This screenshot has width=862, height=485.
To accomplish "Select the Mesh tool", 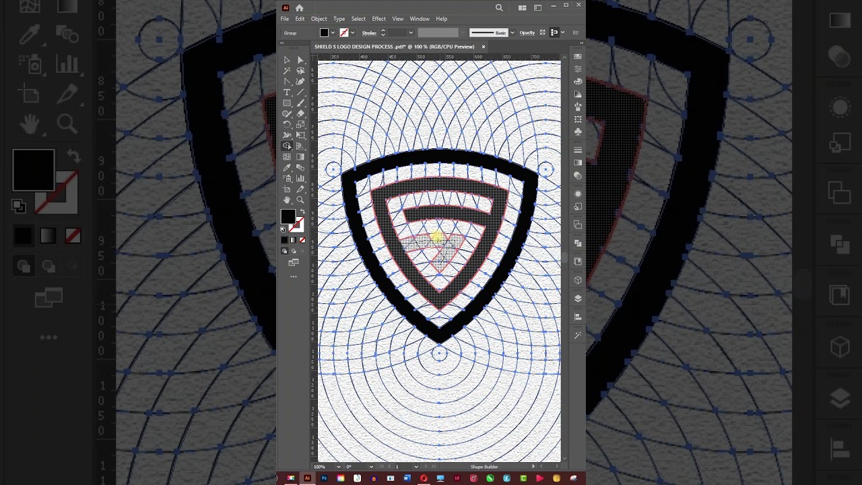I will (287, 156).
